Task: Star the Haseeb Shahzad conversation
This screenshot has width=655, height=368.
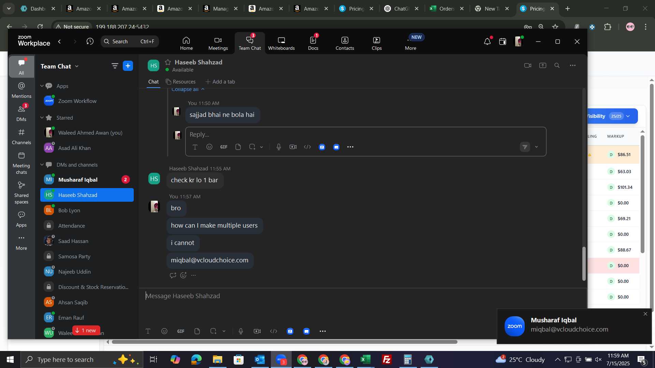Action: (168, 62)
